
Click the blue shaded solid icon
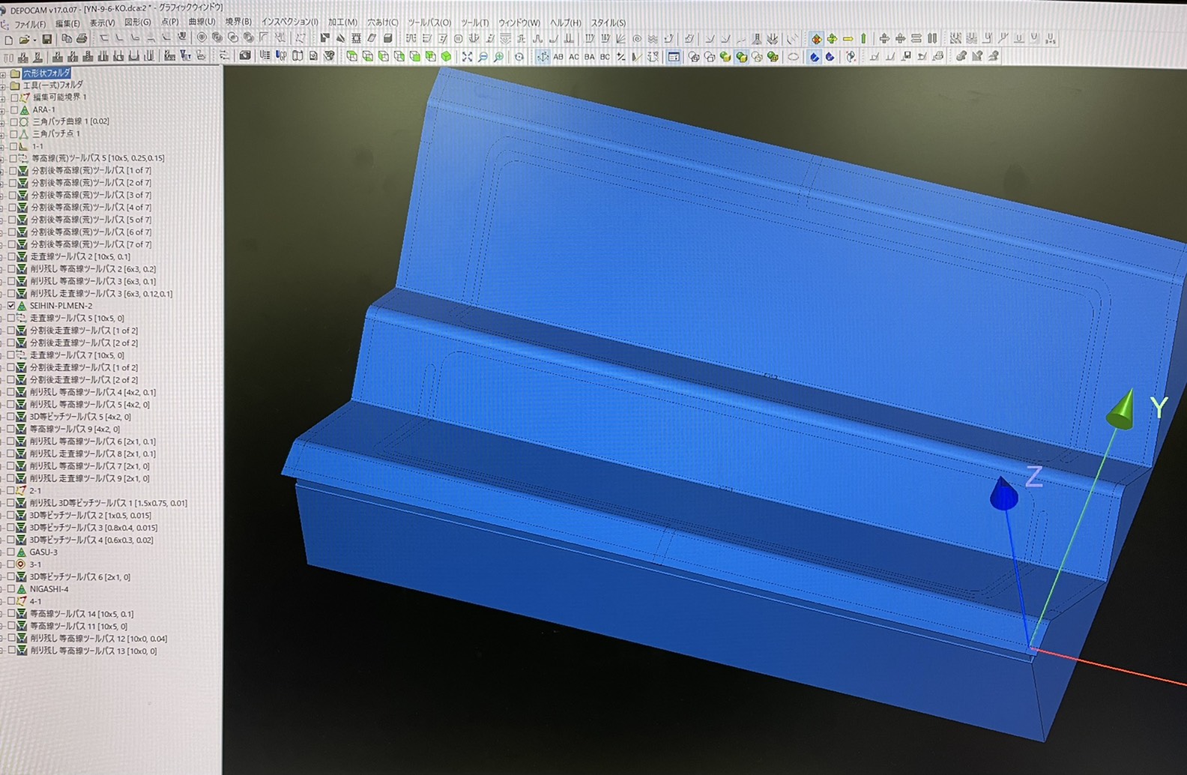pyautogui.click(x=814, y=56)
